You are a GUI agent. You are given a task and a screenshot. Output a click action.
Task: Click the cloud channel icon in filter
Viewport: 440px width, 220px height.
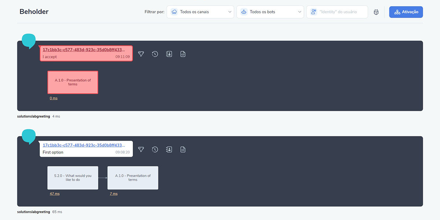pos(174,12)
